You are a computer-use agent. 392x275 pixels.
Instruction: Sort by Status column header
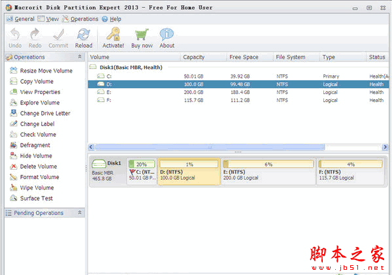pyautogui.click(x=378, y=57)
